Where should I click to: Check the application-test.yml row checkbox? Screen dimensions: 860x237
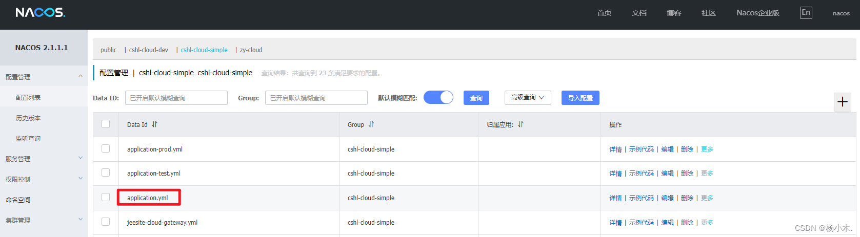click(106, 173)
